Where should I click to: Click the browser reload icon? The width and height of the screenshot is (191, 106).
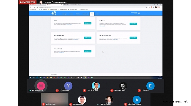pos(35,7)
